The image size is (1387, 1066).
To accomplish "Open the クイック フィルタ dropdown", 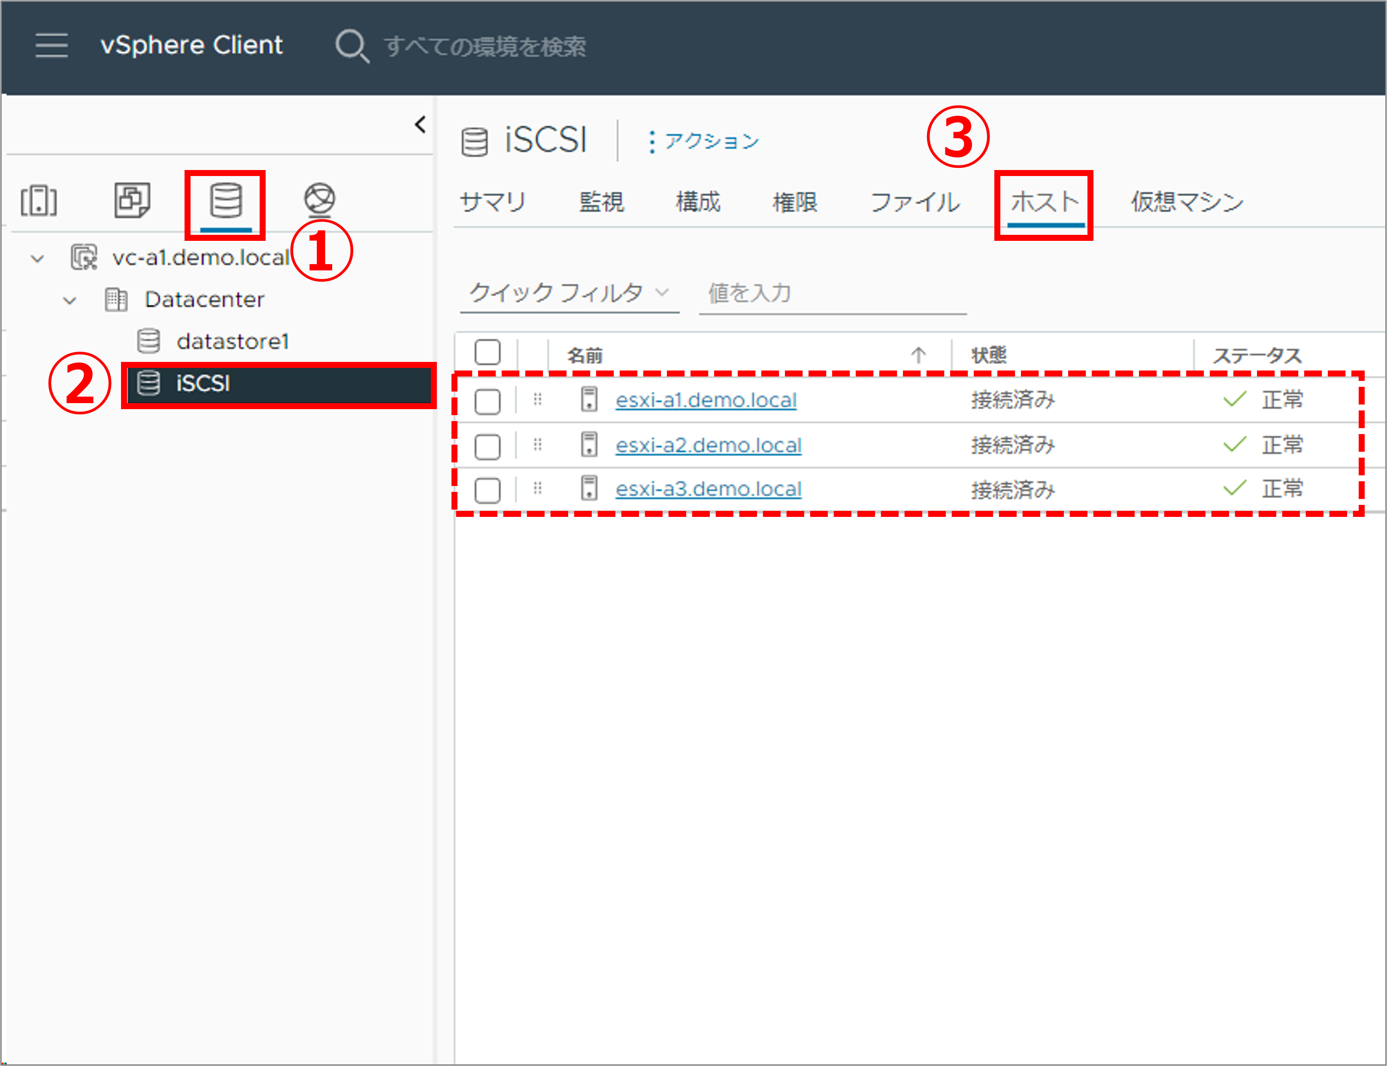I will [569, 293].
